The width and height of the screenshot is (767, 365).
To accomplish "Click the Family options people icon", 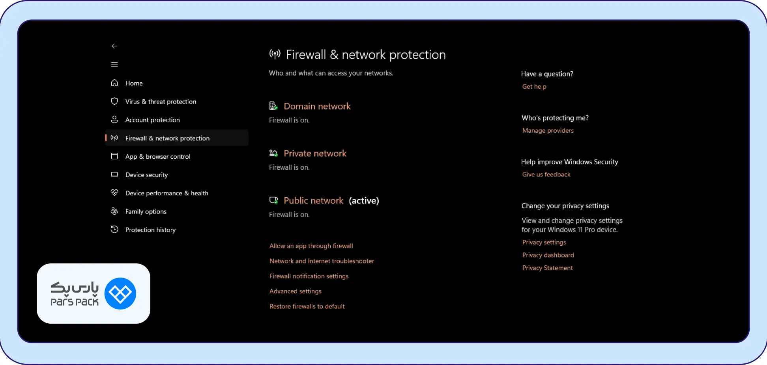I will coord(114,211).
